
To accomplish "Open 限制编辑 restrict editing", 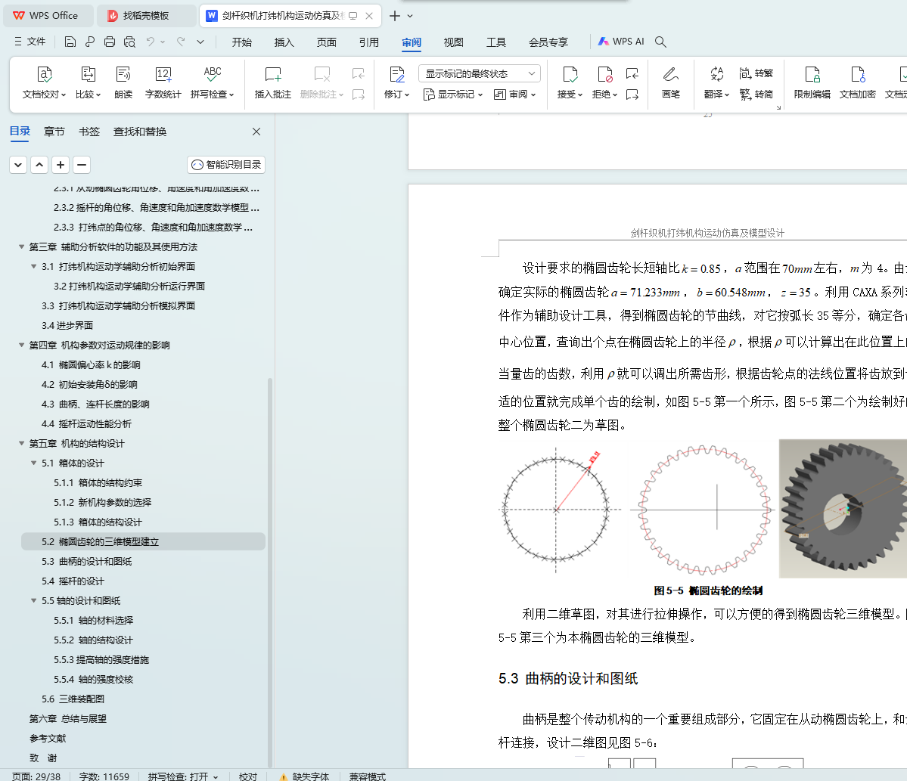I will (812, 82).
